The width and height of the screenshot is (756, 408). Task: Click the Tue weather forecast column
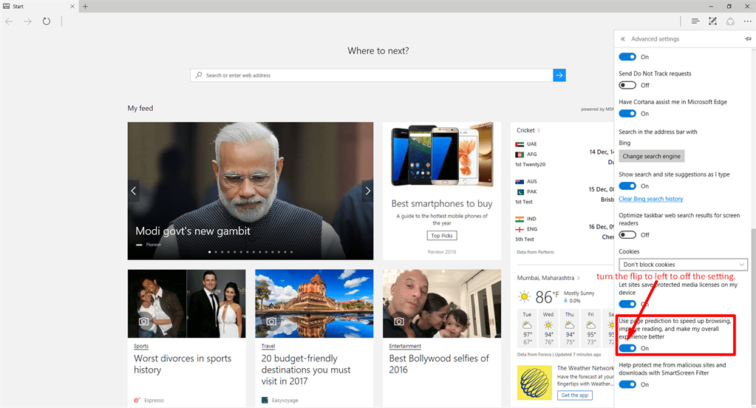(x=528, y=328)
